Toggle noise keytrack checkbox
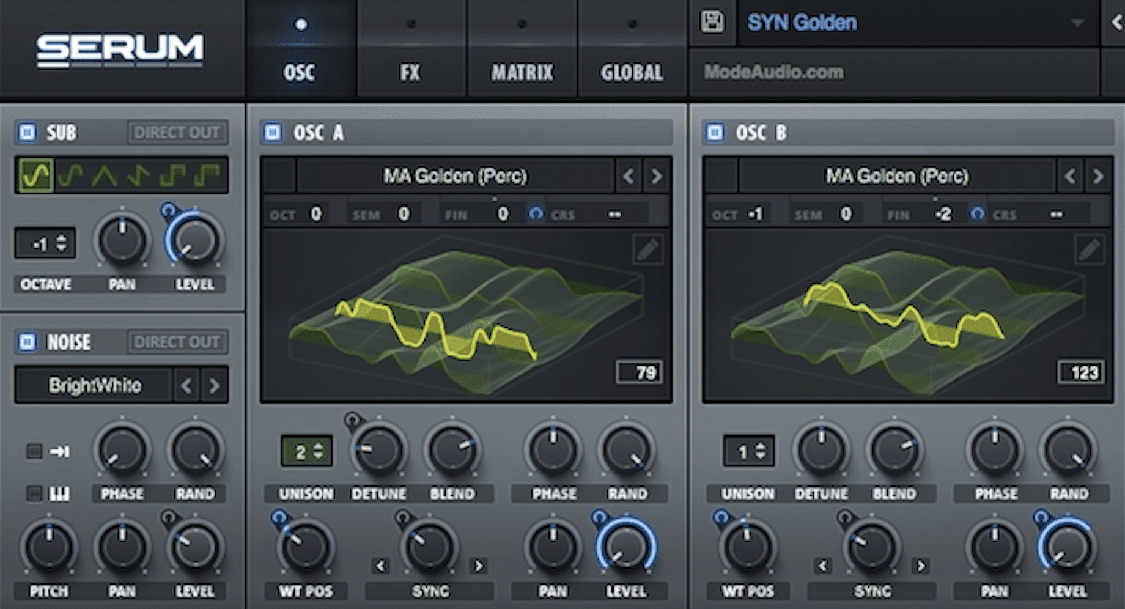The image size is (1125, 609). (x=34, y=493)
